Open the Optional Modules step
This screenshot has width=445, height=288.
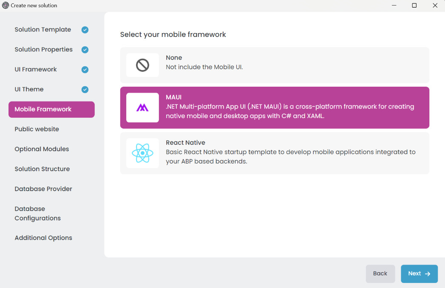tap(42, 149)
